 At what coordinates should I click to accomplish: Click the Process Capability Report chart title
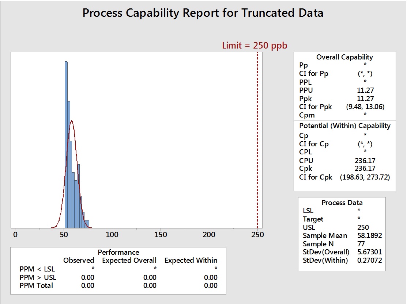pyautogui.click(x=203, y=13)
